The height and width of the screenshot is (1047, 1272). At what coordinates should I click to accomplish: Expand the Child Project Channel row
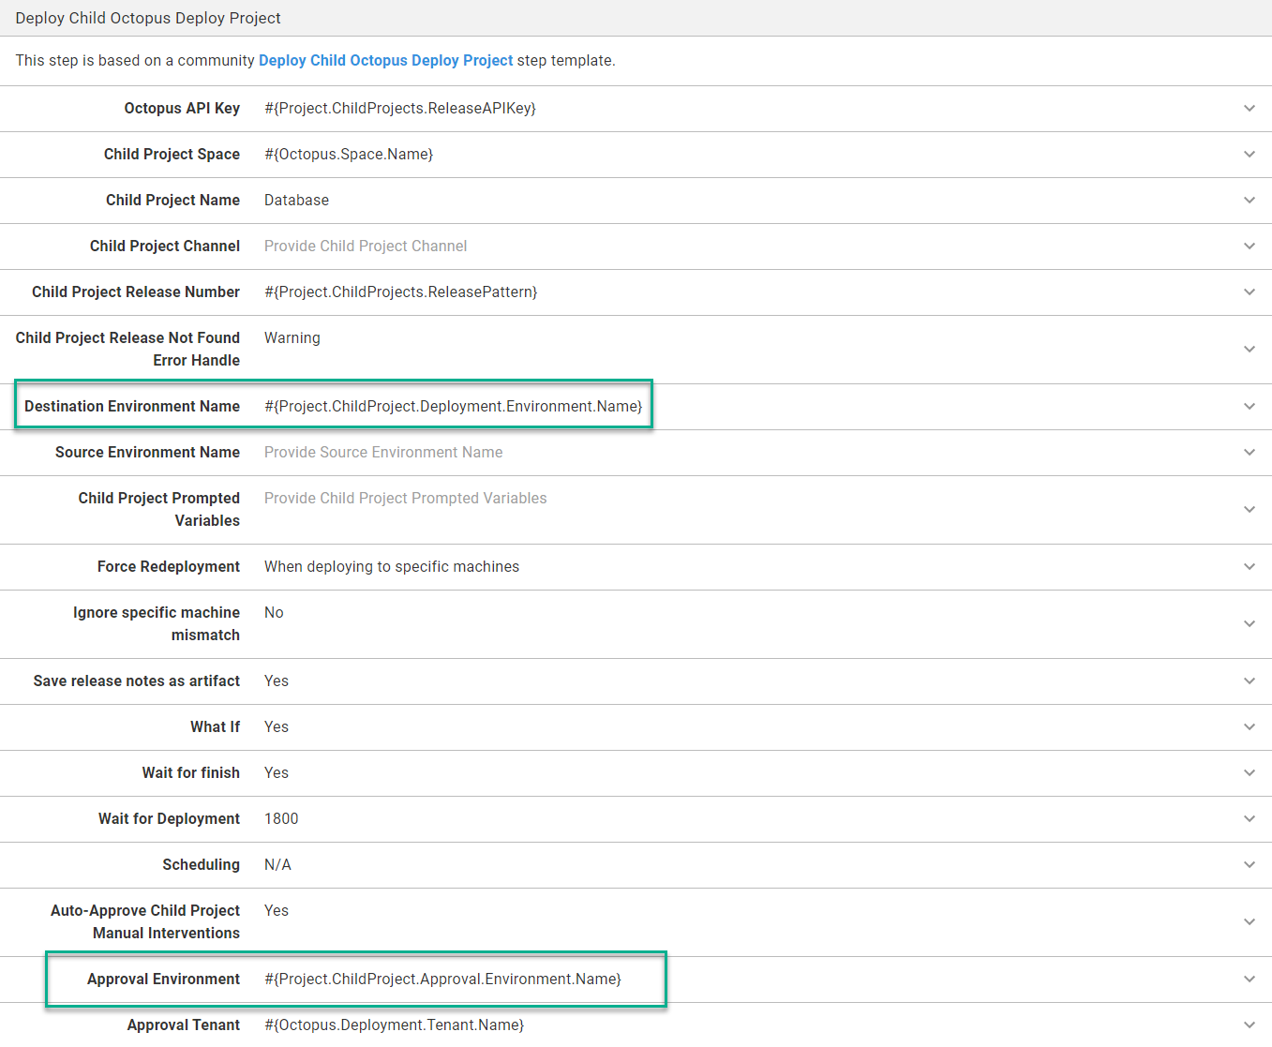click(1250, 246)
